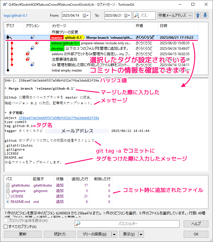Viewport: 213px width, 242px height.
Task: Click the up arrow navigation icon
Action: point(198,15)
